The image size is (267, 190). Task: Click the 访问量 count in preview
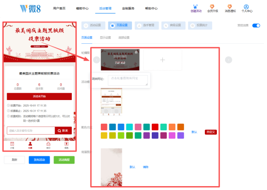pos(61,86)
